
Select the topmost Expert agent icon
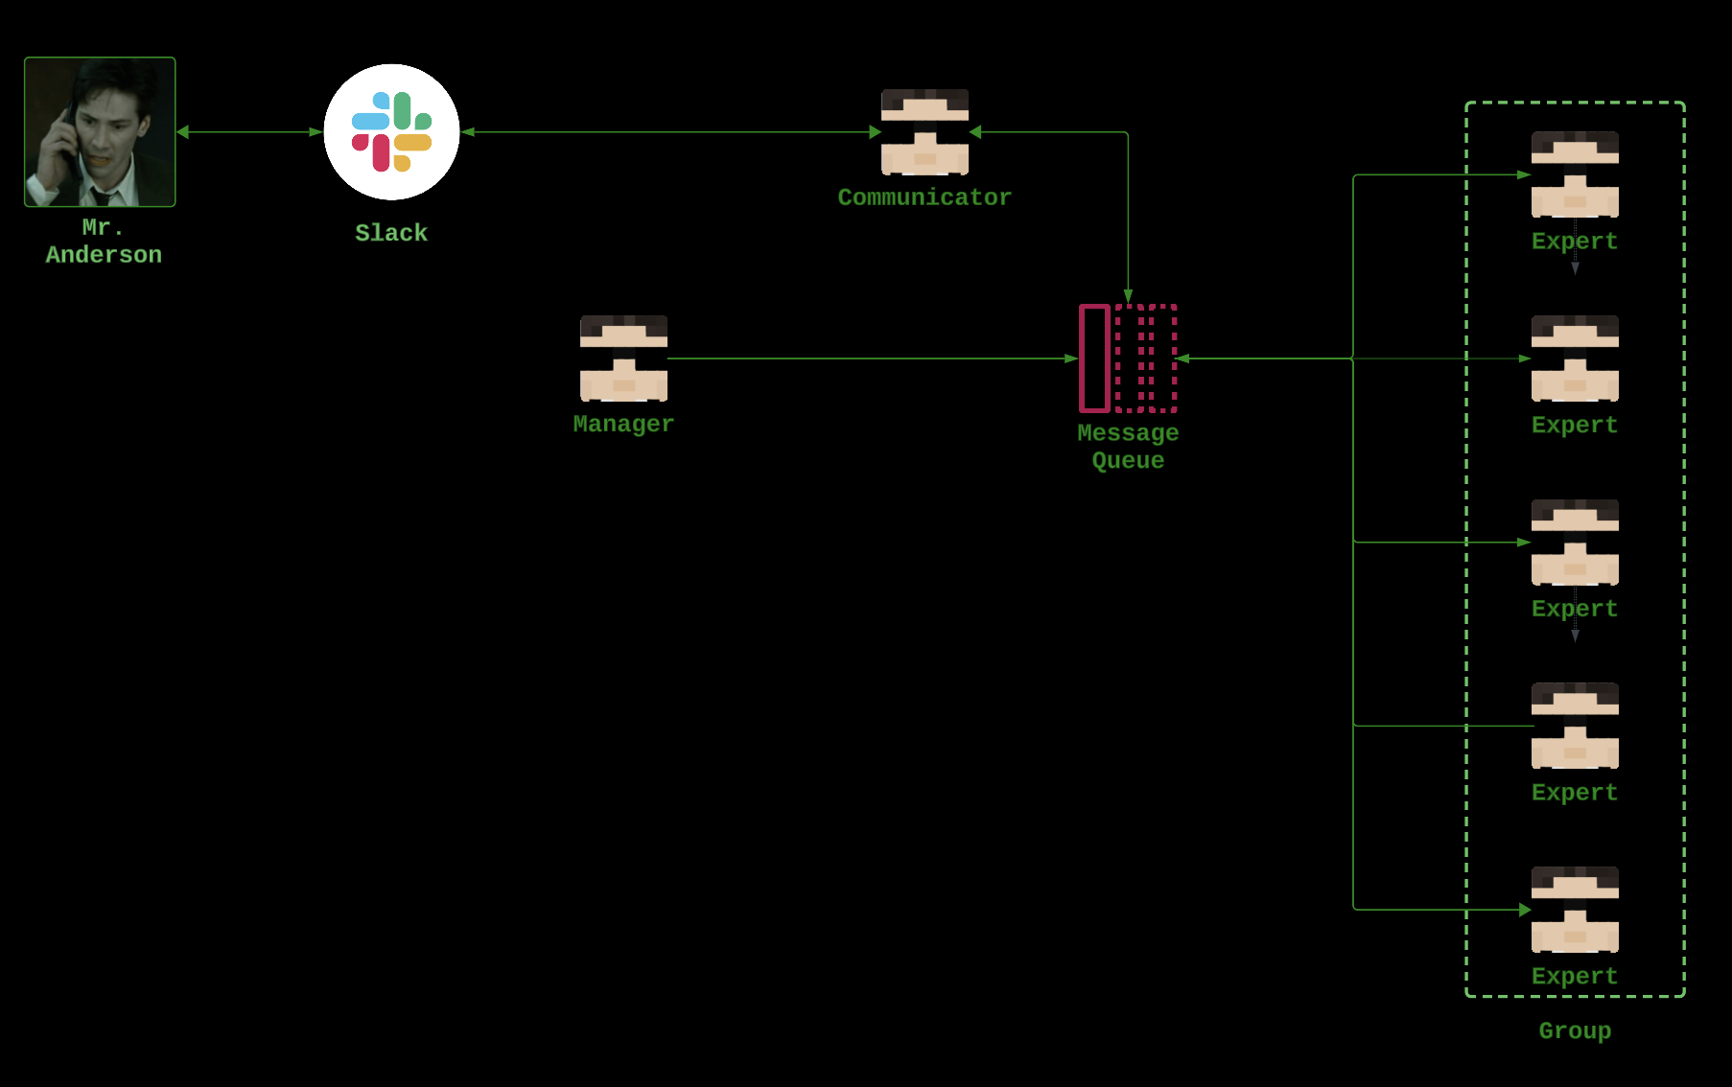[x=1575, y=174]
